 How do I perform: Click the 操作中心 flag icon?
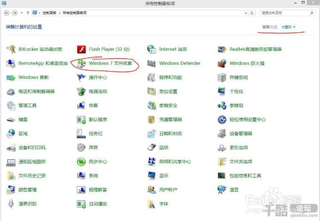point(81,77)
